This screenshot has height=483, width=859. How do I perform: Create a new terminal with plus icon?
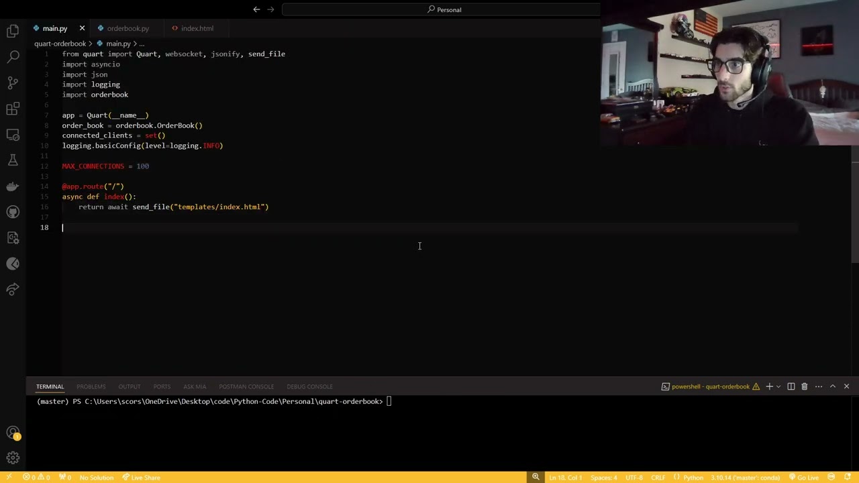coord(769,386)
